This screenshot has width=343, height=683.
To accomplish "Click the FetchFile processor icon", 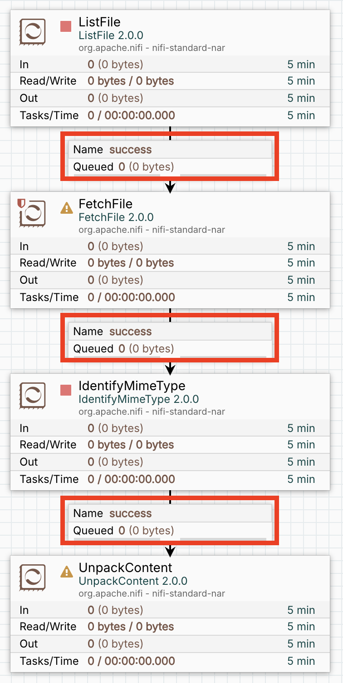I will 33,214.
